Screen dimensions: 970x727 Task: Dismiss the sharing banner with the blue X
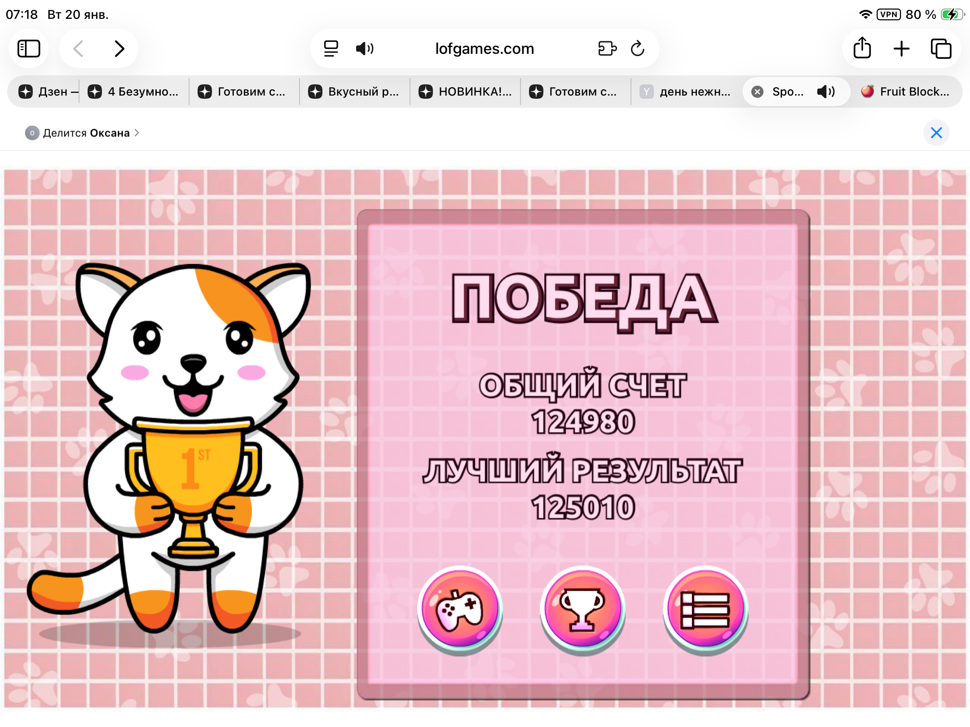tap(936, 132)
